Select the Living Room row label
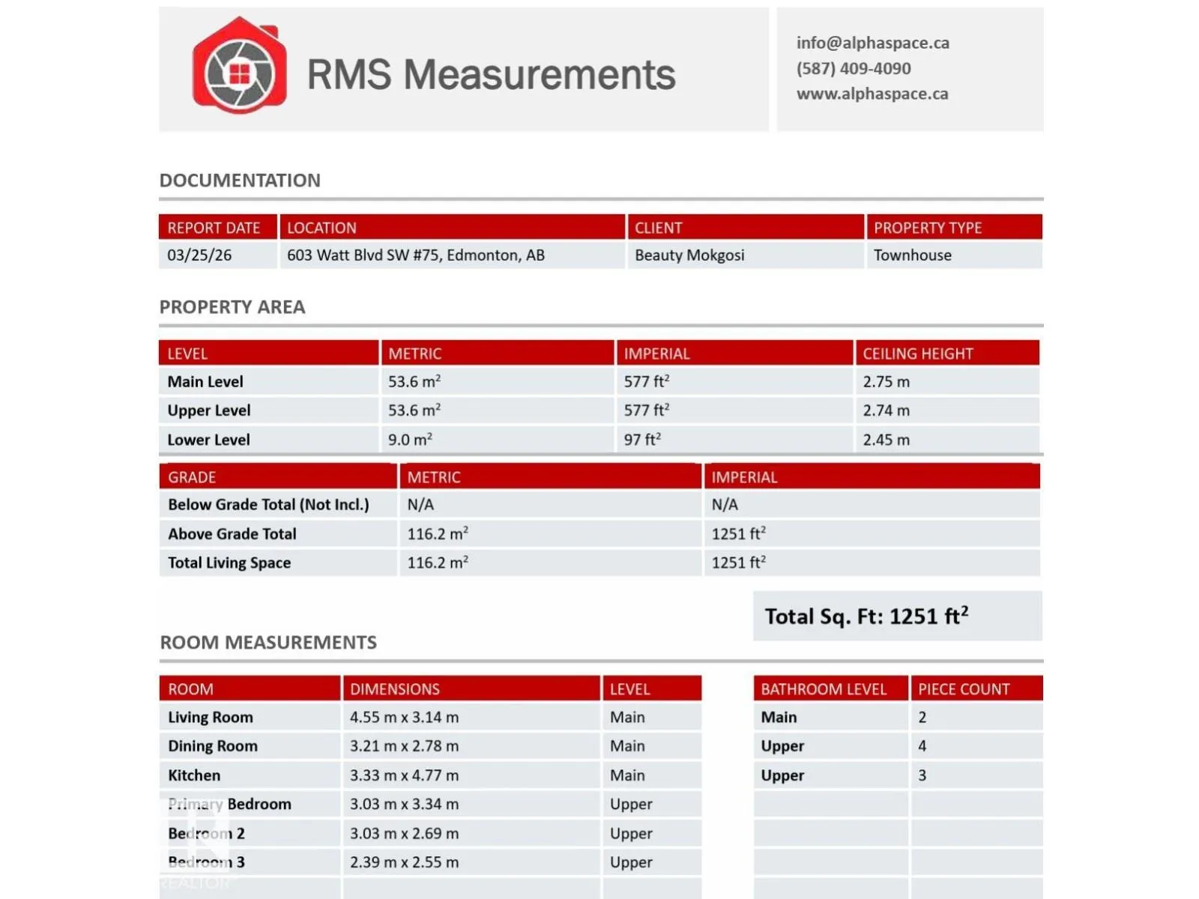 pyautogui.click(x=211, y=718)
